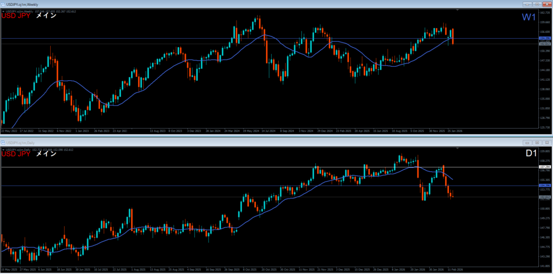The height and width of the screenshot is (274, 553).
Task: Close the USDJPY Weekly chart window
Action: (547, 4)
